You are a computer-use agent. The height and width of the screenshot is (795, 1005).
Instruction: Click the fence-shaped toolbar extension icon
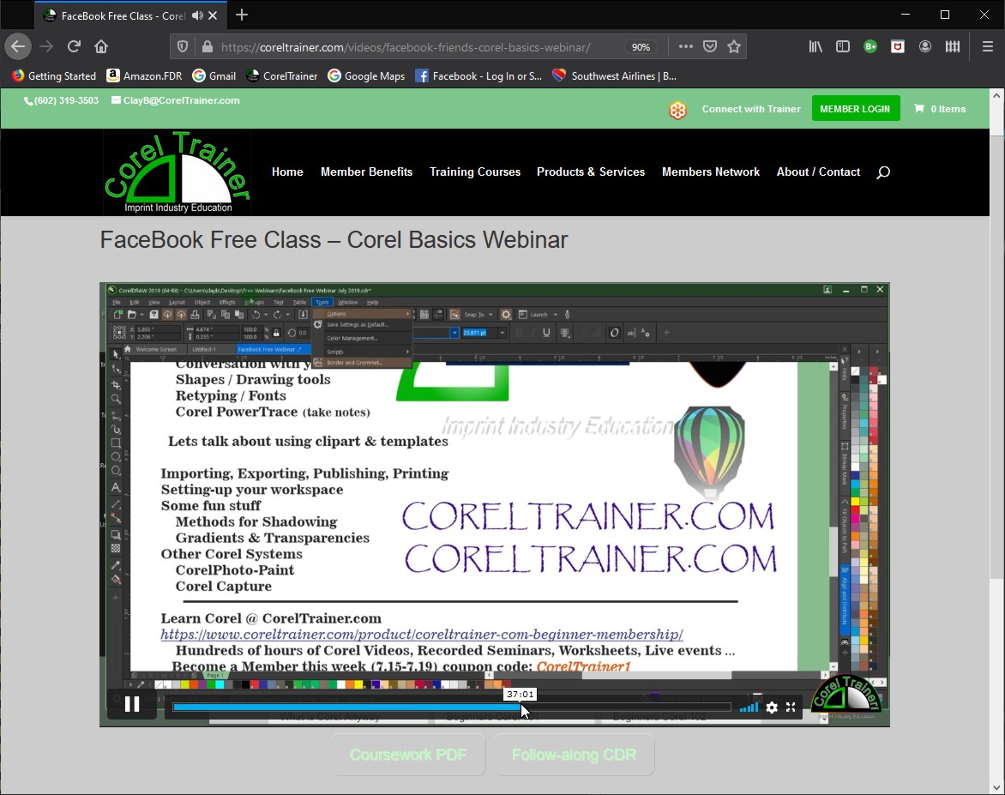tap(953, 46)
